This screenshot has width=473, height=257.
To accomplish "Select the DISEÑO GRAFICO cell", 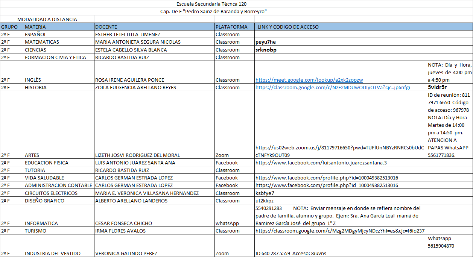I will [59, 201].
